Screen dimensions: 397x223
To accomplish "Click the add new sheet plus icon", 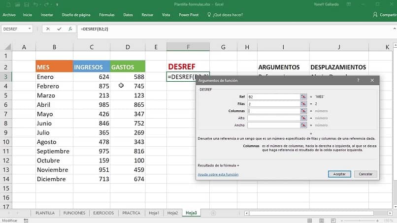I will 213,213.
